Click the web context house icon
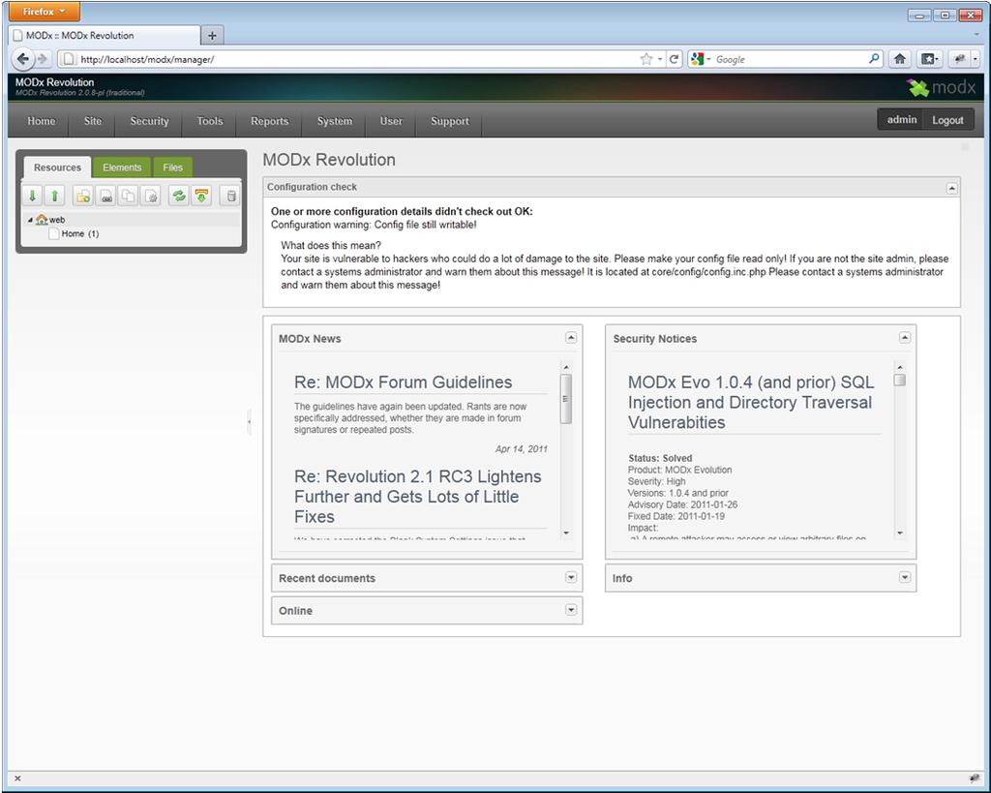Screen dimensions: 991x793 (42, 220)
